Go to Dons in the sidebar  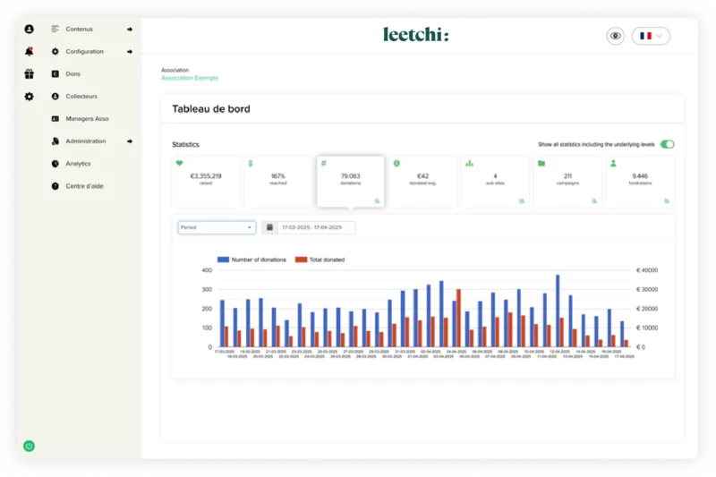[72, 73]
